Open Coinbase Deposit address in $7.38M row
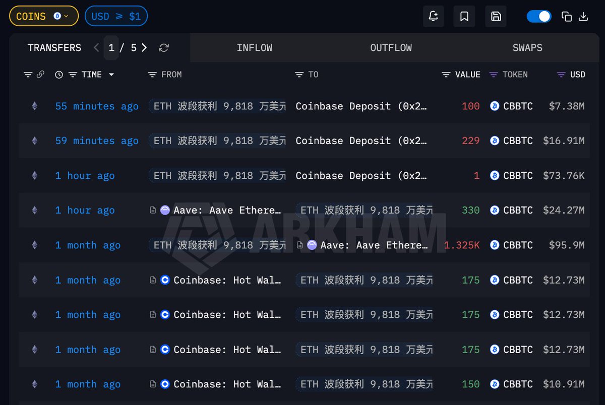Viewport: 605px width, 405px height. [361, 106]
